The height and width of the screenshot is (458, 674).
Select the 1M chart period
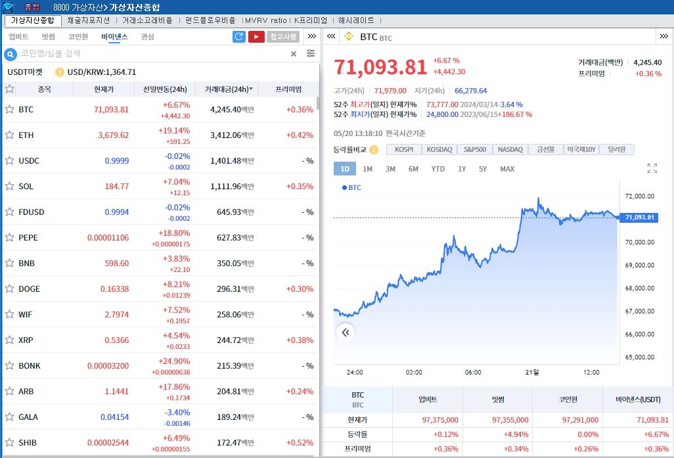coord(367,169)
